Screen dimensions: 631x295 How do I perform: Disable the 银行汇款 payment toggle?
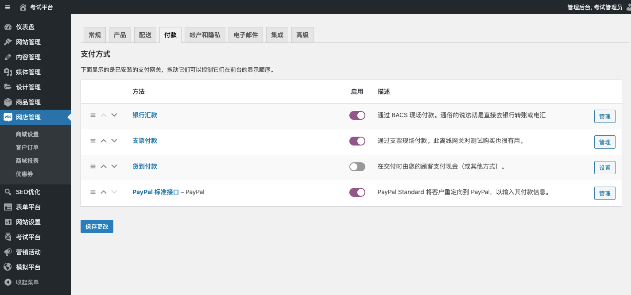click(x=357, y=115)
